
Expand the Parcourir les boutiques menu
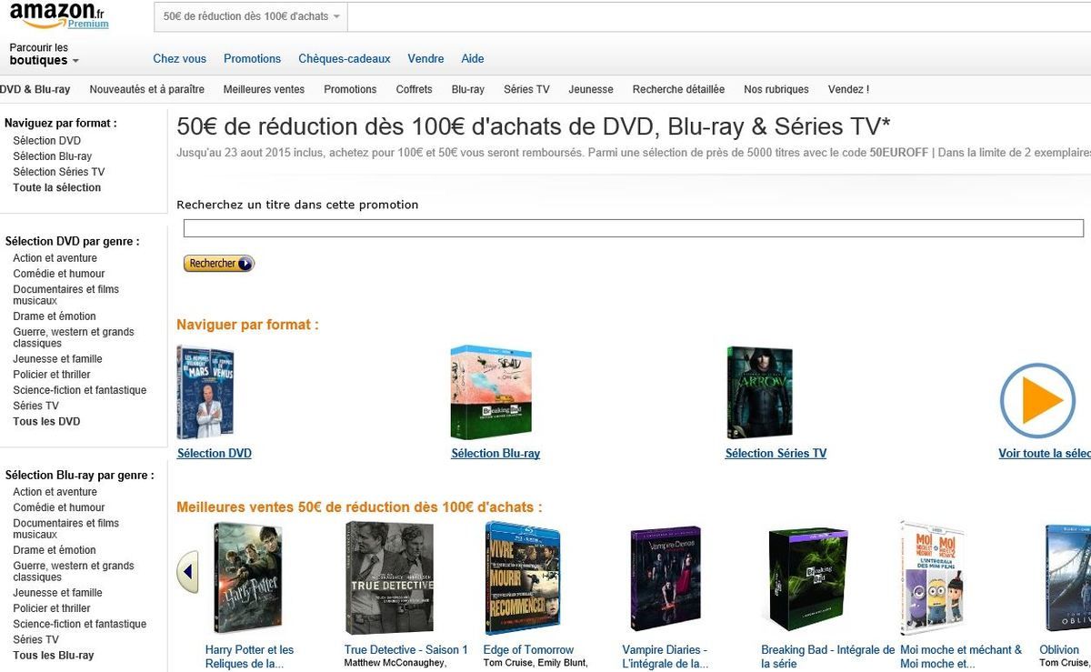pos(44,54)
